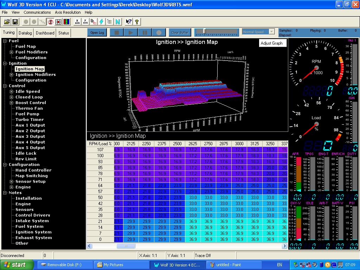Image resolution: width=360 pixels, height=270 pixels.
Task: Click the What's This pointer help icon
Action: pos(128,22)
